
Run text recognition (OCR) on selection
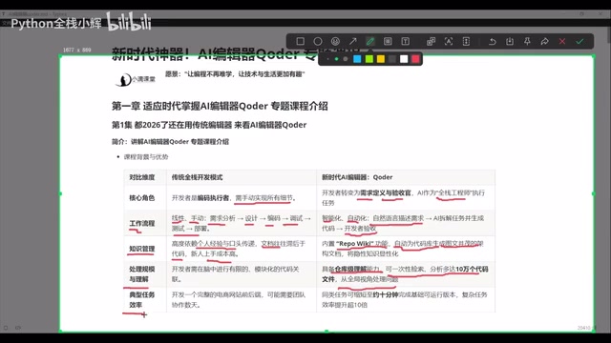(x=449, y=41)
